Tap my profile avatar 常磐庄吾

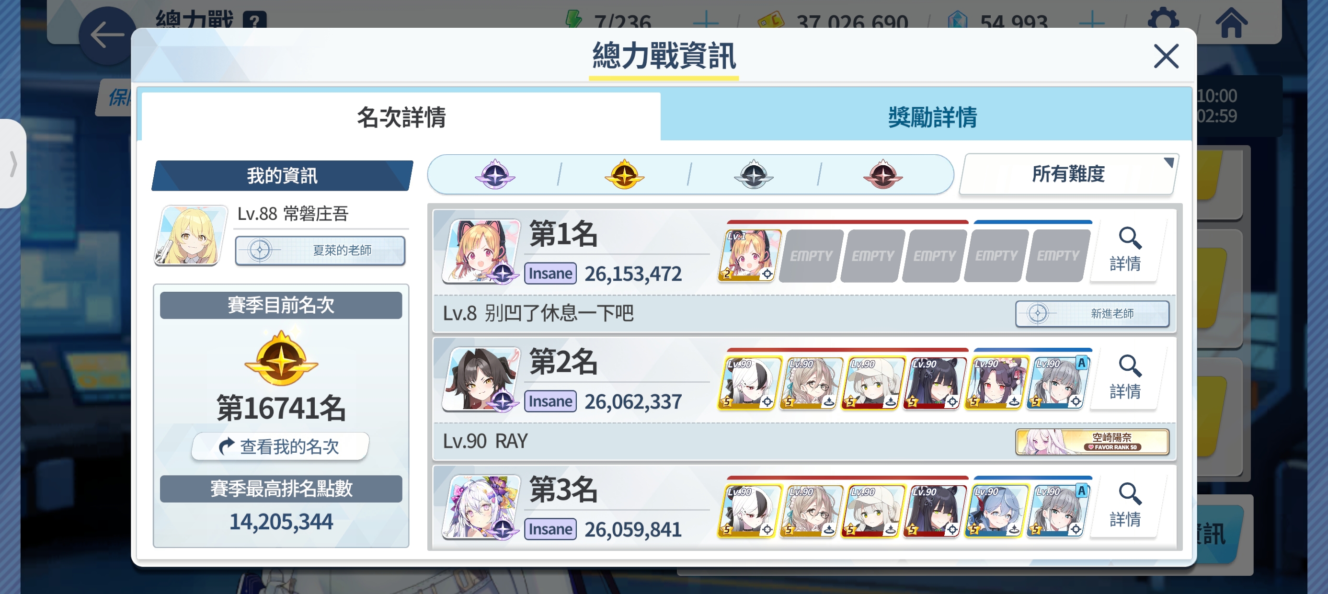(190, 236)
